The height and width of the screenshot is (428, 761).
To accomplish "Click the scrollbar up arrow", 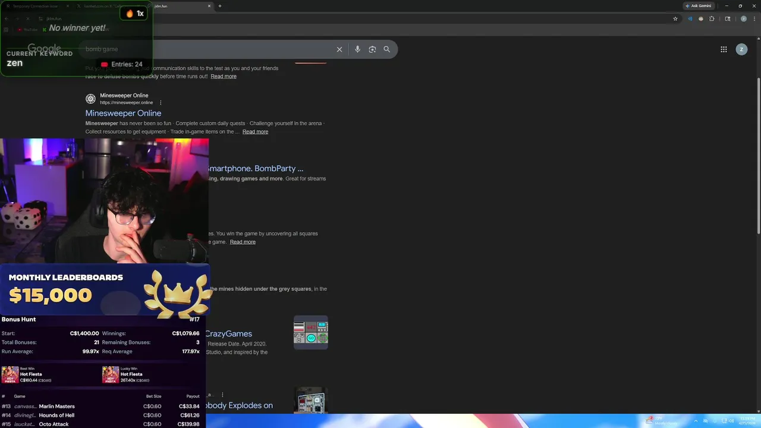I will point(758,39).
